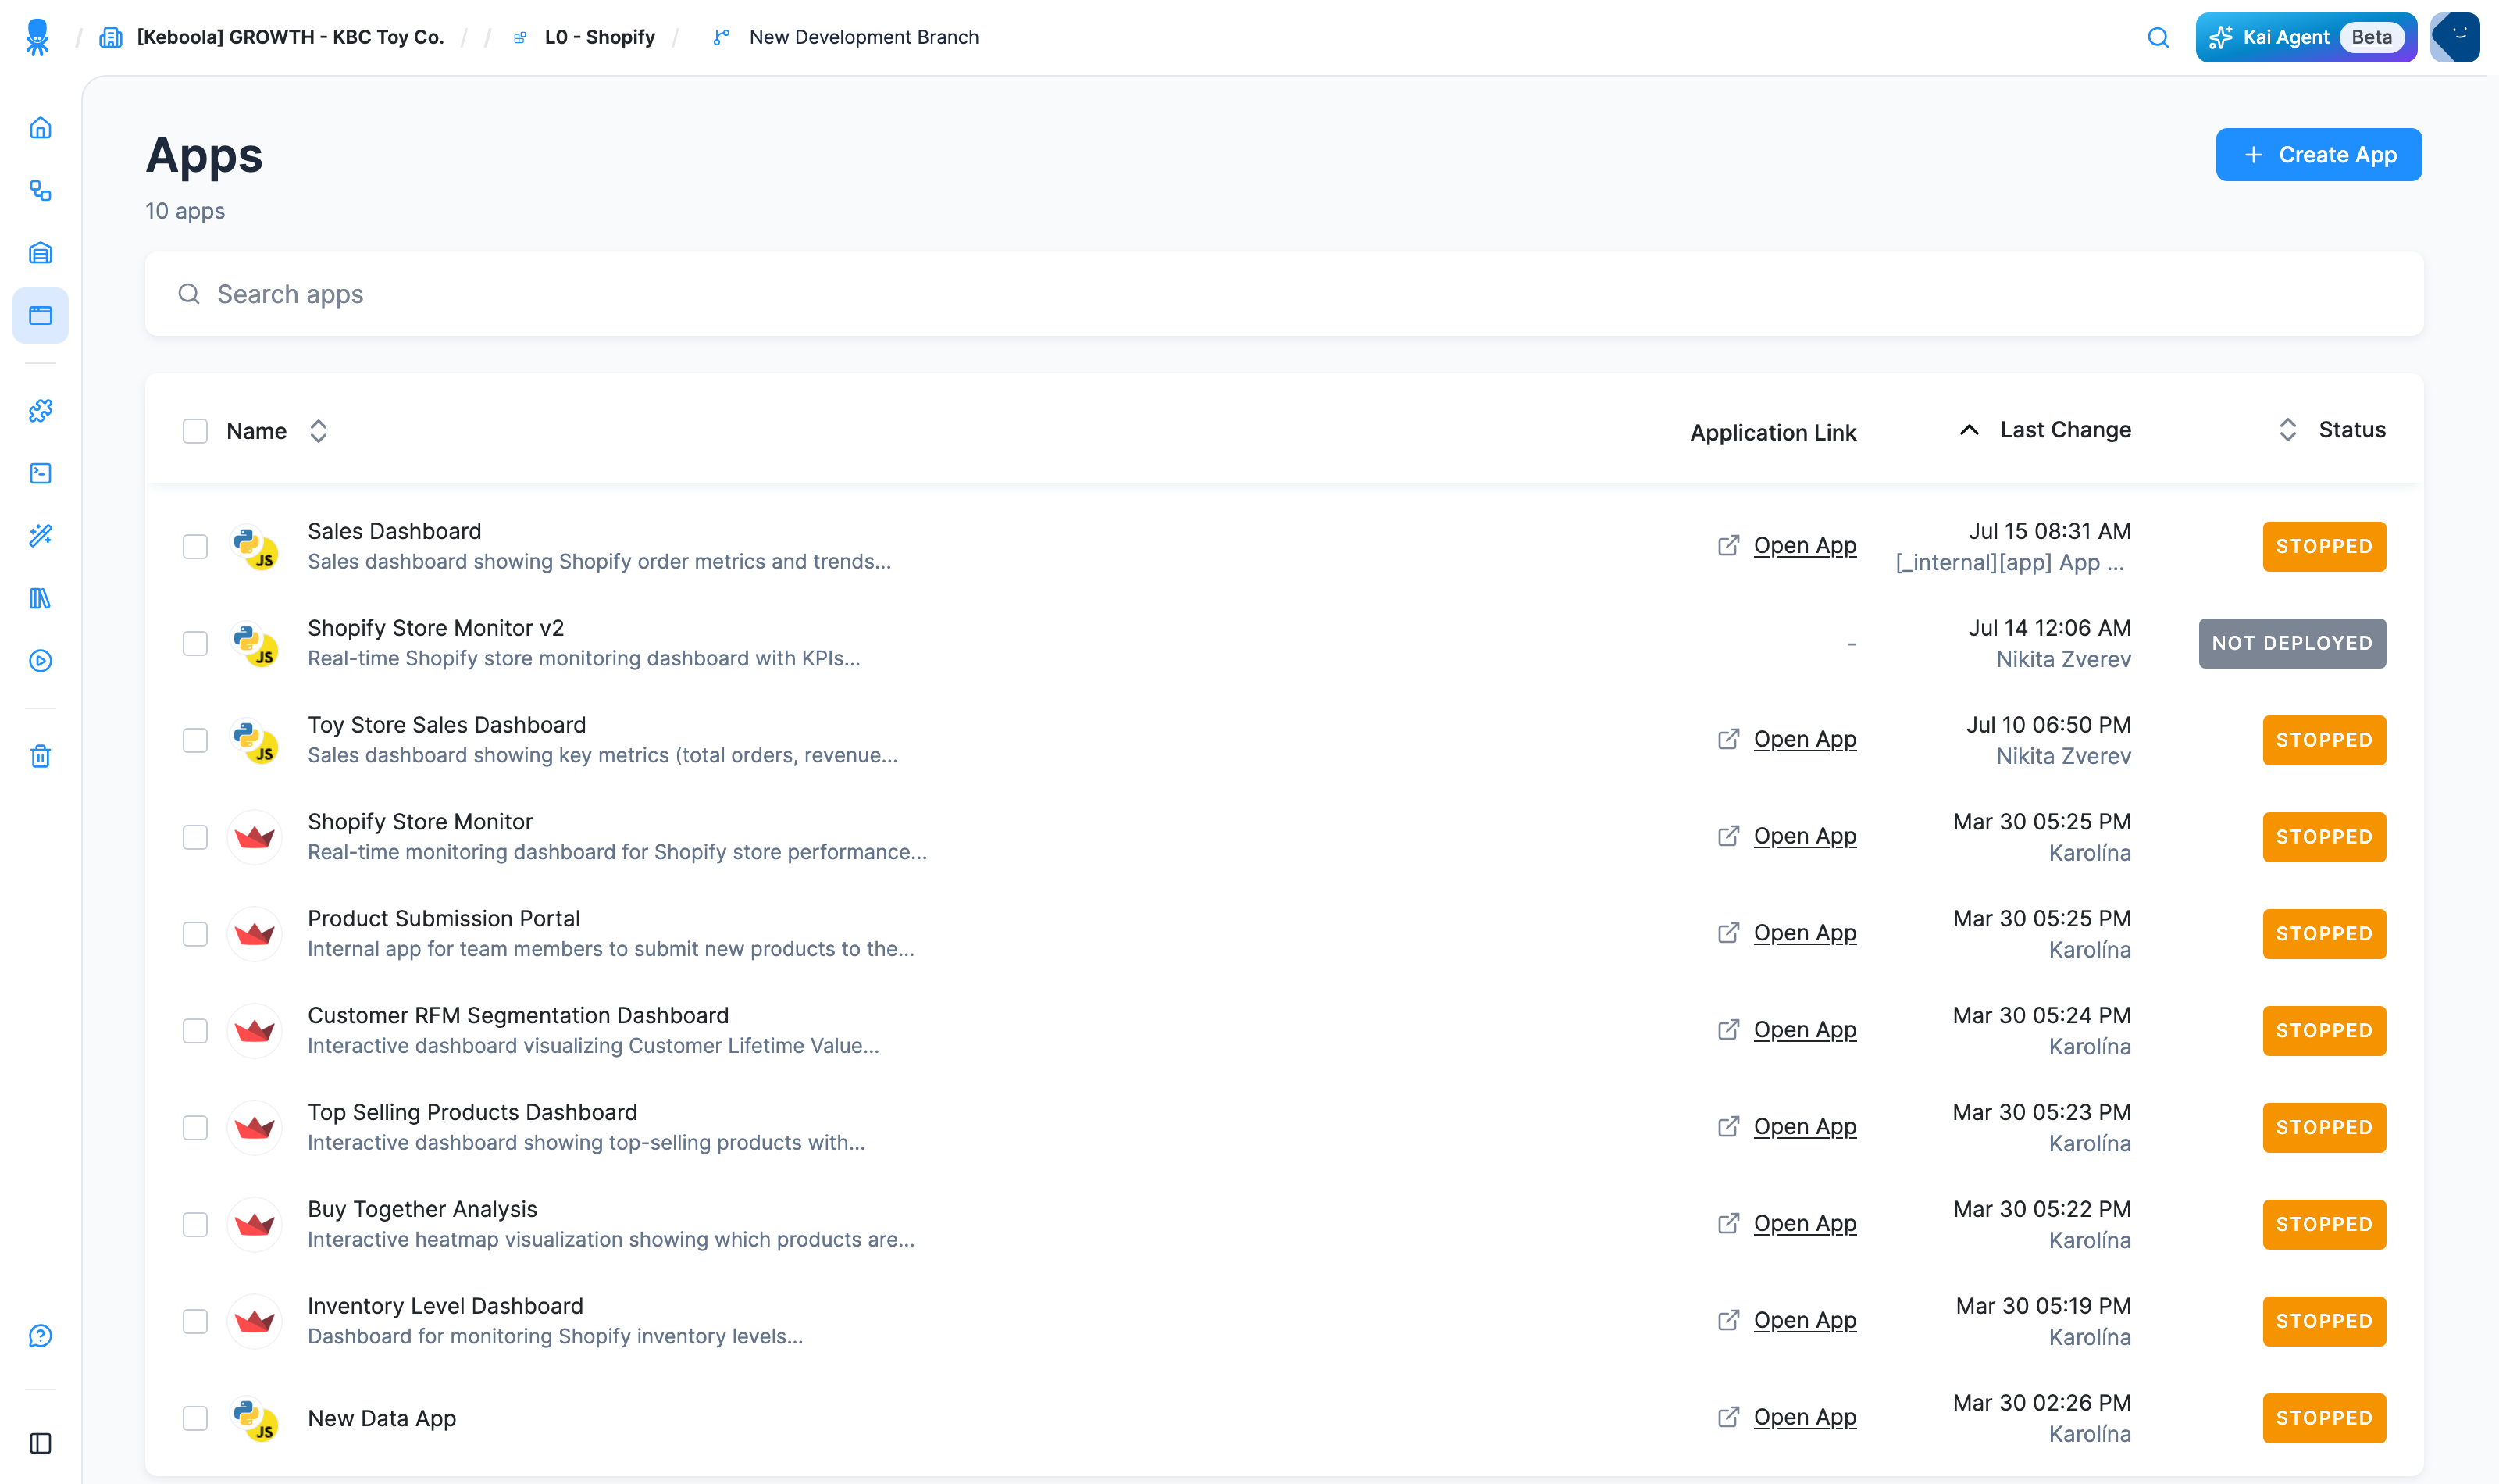
Task: Open the Flows sidebar icon
Action: pos(40,191)
